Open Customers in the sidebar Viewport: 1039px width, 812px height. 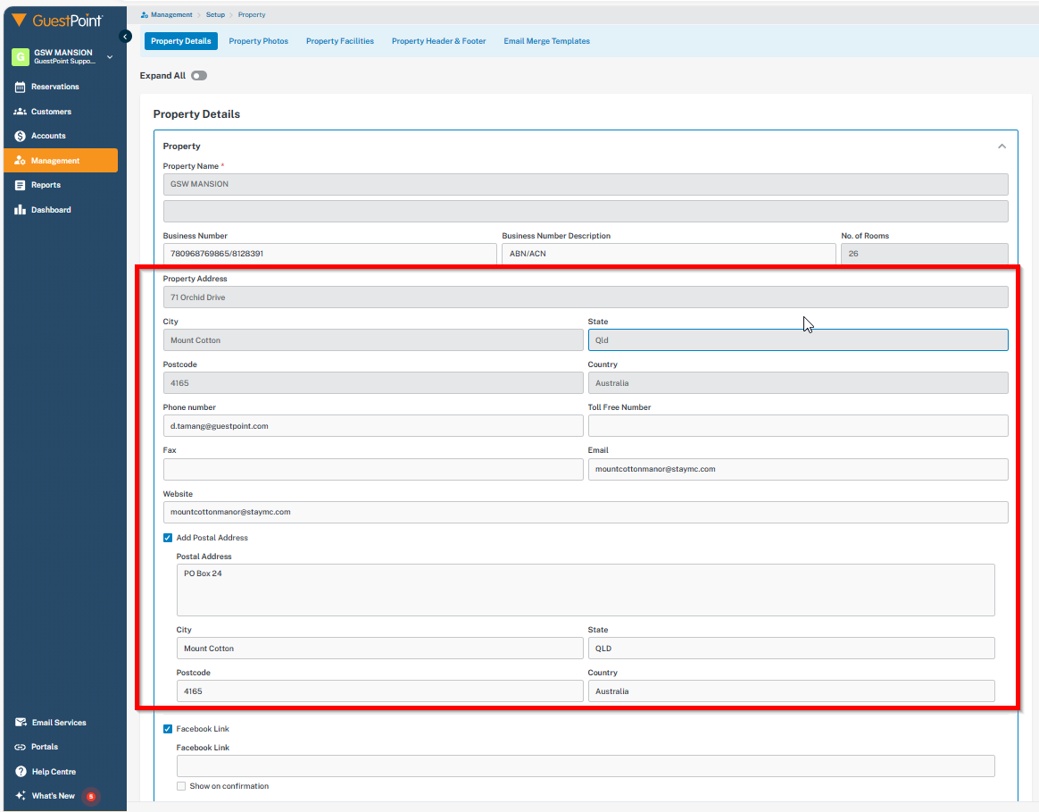(51, 112)
